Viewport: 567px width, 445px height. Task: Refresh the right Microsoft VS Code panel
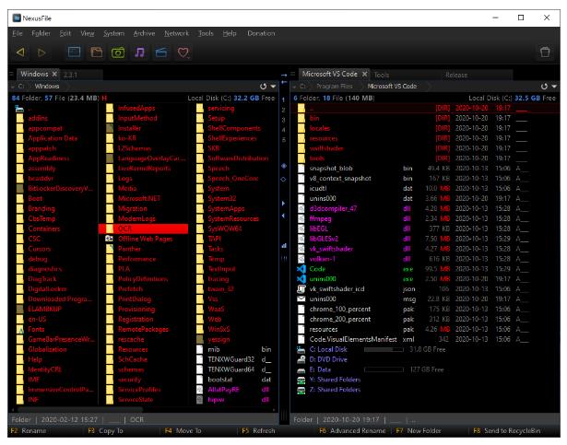pyautogui.click(x=544, y=87)
